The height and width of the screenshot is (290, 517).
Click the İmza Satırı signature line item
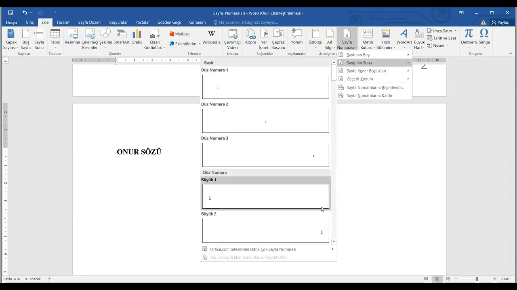(x=440, y=31)
